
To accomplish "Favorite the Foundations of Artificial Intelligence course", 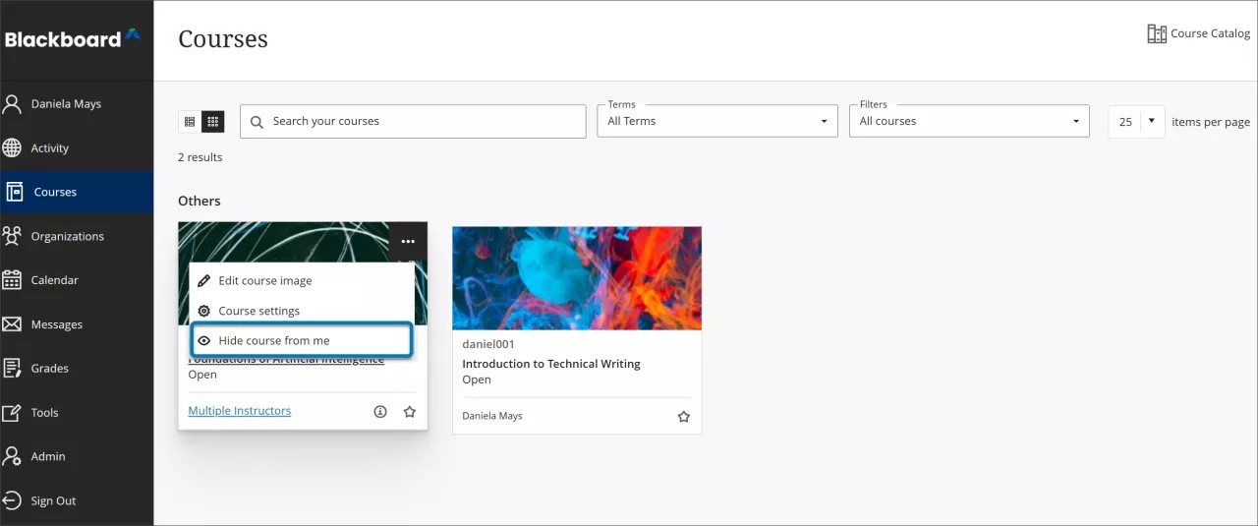I will tap(410, 412).
